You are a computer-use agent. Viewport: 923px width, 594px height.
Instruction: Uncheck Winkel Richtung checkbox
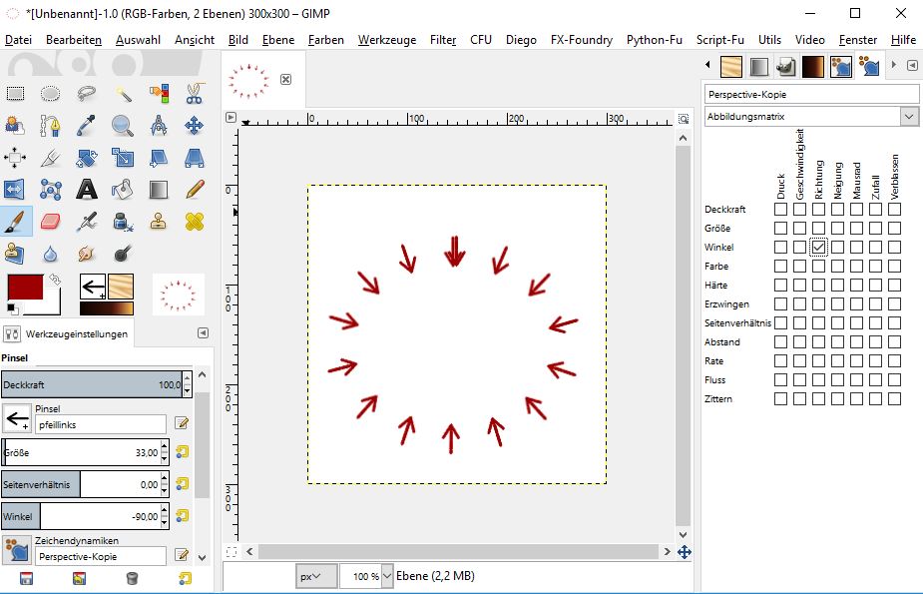point(818,248)
